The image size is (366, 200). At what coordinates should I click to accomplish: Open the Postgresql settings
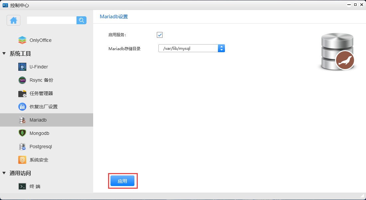click(x=41, y=147)
